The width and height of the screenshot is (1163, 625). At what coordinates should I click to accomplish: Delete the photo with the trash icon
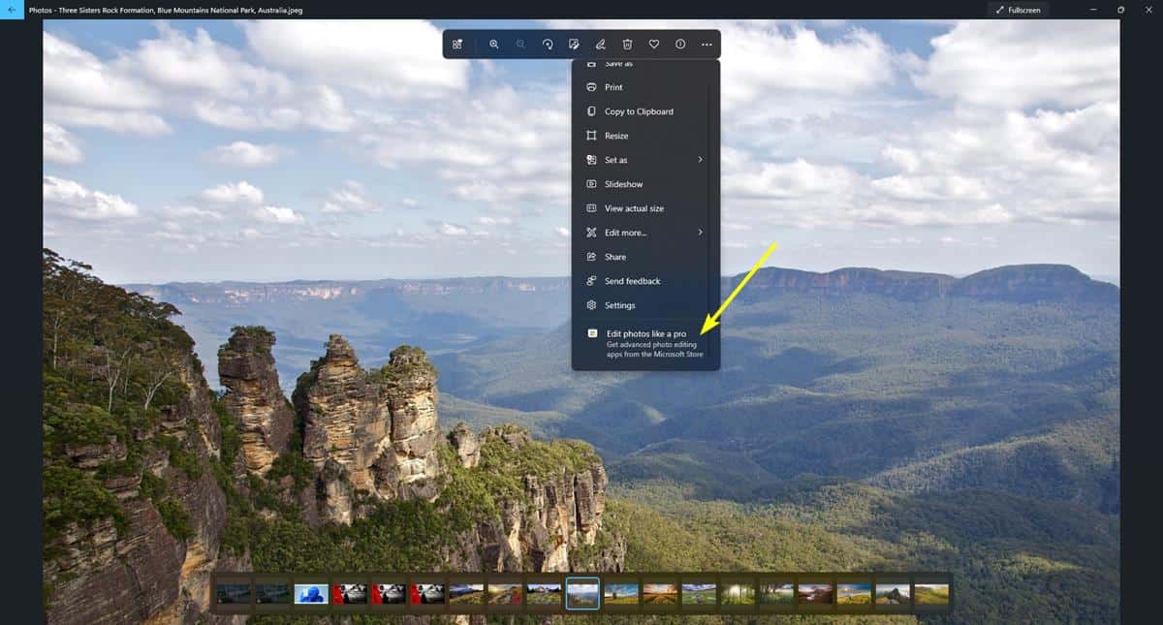[x=627, y=45]
